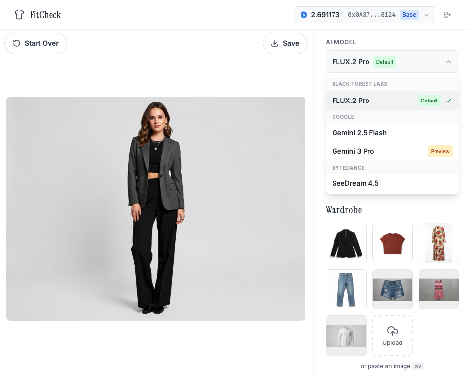Click the logout icon in header
Image resolution: width=468 pixels, height=375 pixels.
(x=447, y=15)
